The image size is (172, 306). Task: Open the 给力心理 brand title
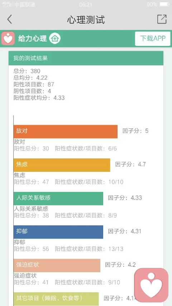click(32, 38)
